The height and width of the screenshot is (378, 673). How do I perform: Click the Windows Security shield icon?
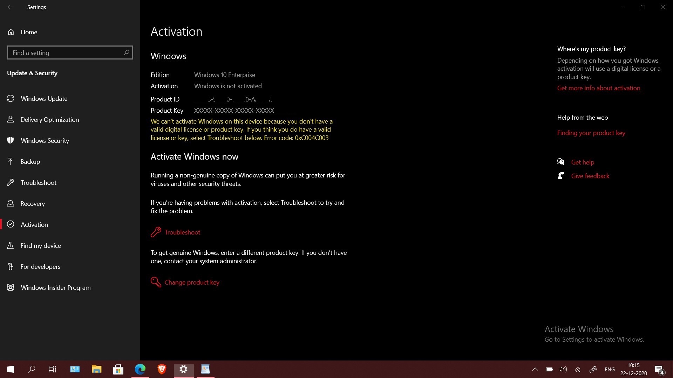tap(11, 140)
